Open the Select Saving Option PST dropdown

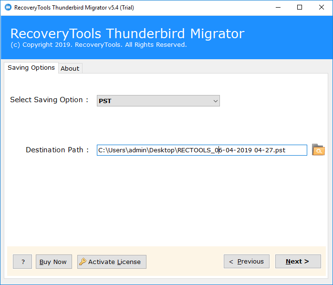(x=158, y=101)
